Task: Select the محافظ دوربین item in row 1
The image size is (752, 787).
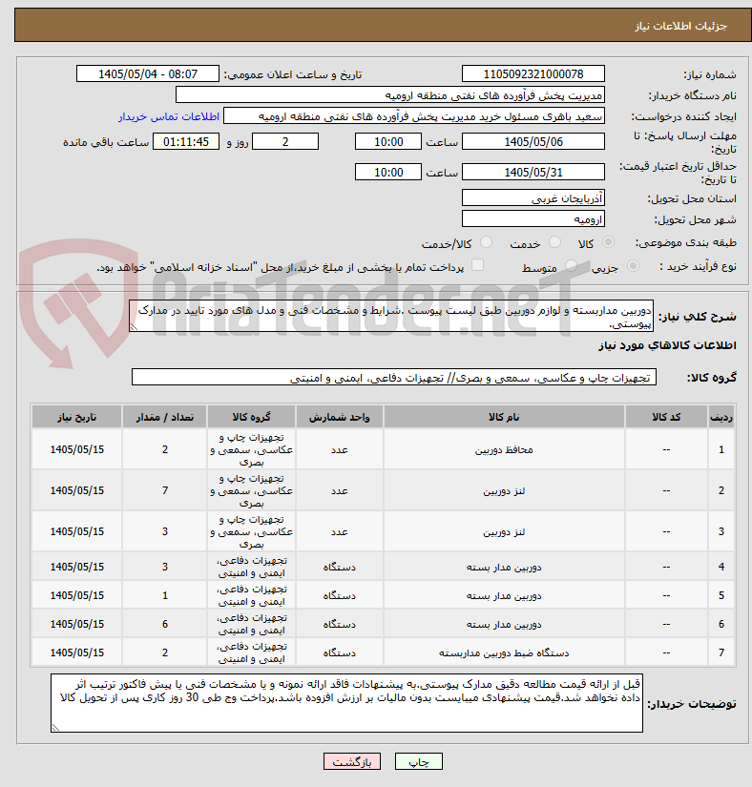Action: 504,449
